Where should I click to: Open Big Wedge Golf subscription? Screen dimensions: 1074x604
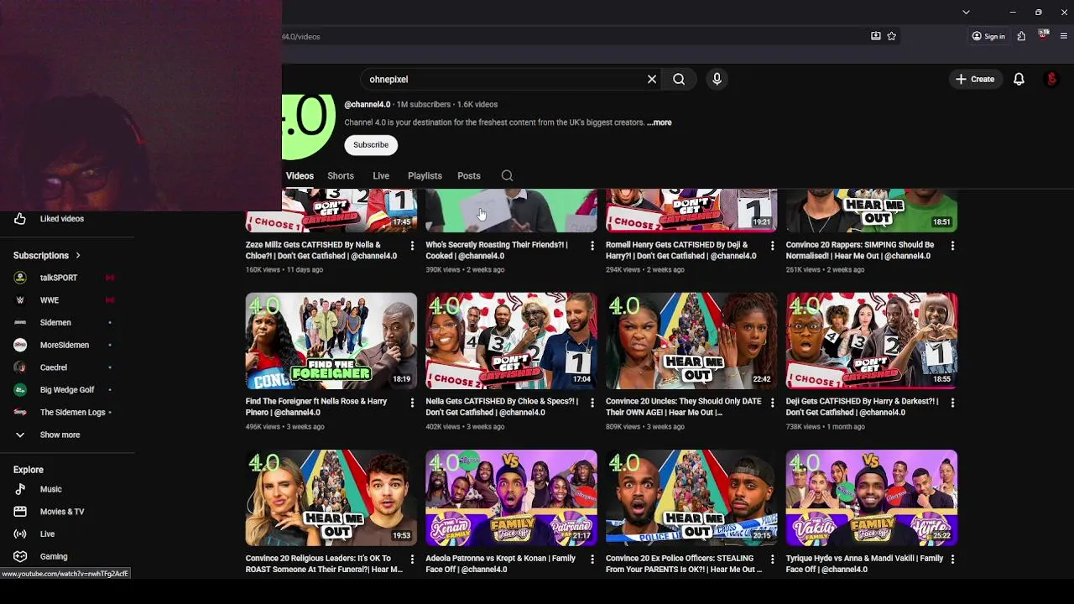(x=67, y=390)
